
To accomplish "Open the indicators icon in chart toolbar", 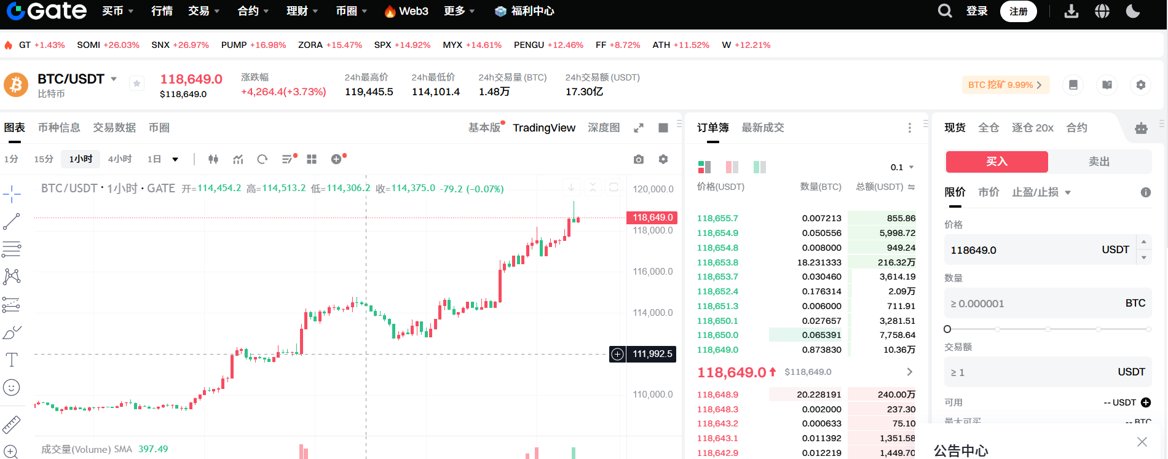I will (238, 159).
